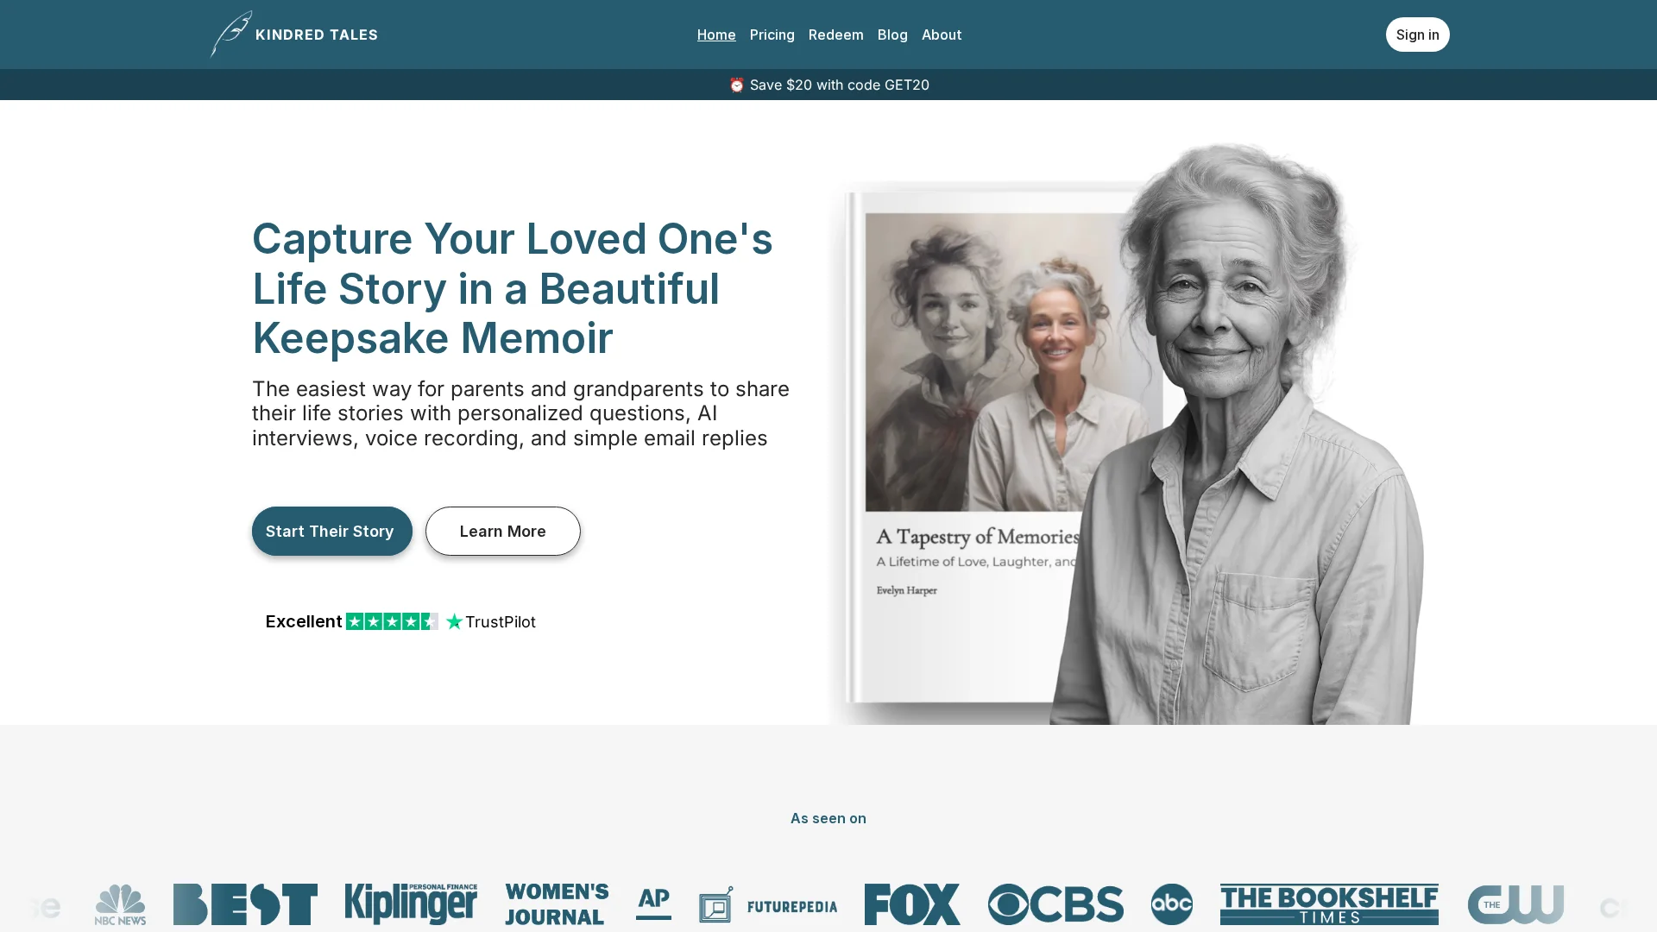Click The Bookshelf Times logo
Screen dimensions: 1657x932
click(1329, 904)
